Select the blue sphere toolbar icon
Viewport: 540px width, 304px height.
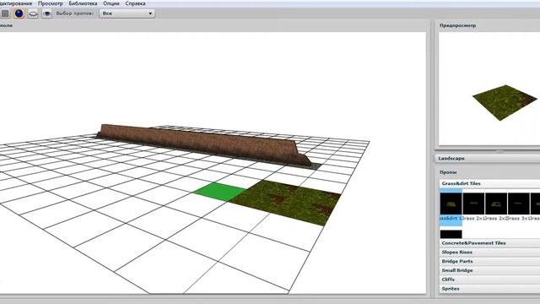click(x=19, y=14)
